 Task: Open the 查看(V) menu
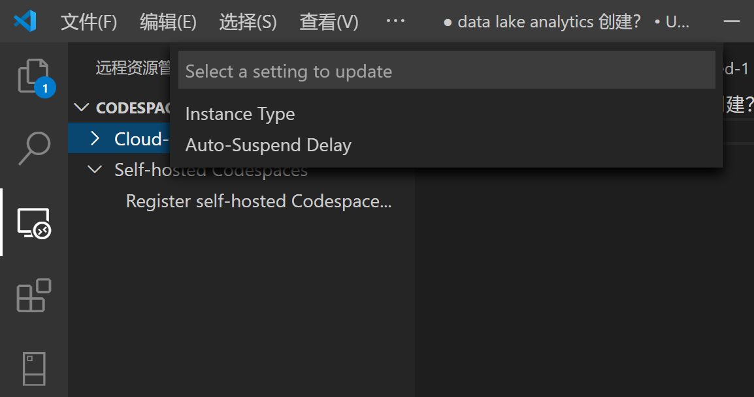coord(329,21)
